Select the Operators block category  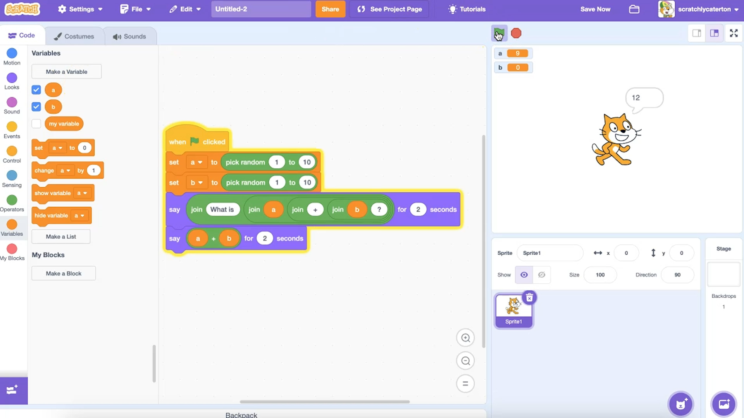point(12,204)
